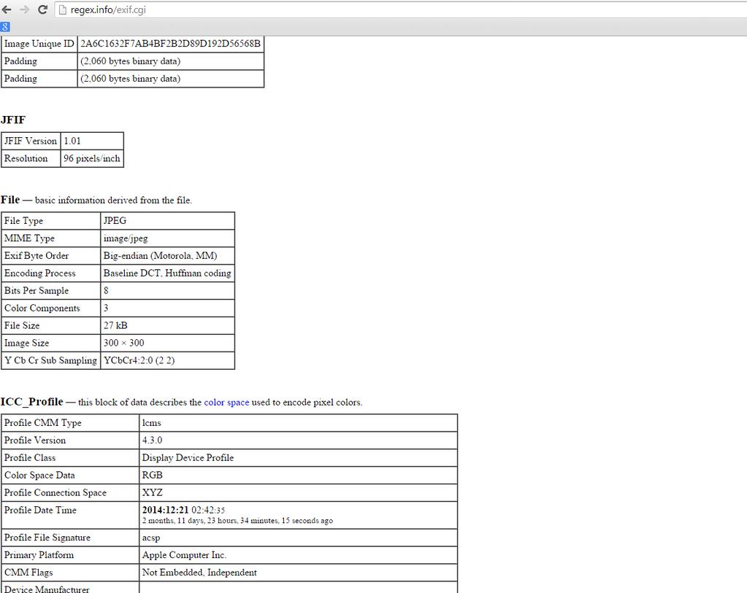Viewport: 747px width, 593px height.
Task: Click the YCbCr4:2:0 sub sampling value
Action: 139,360
